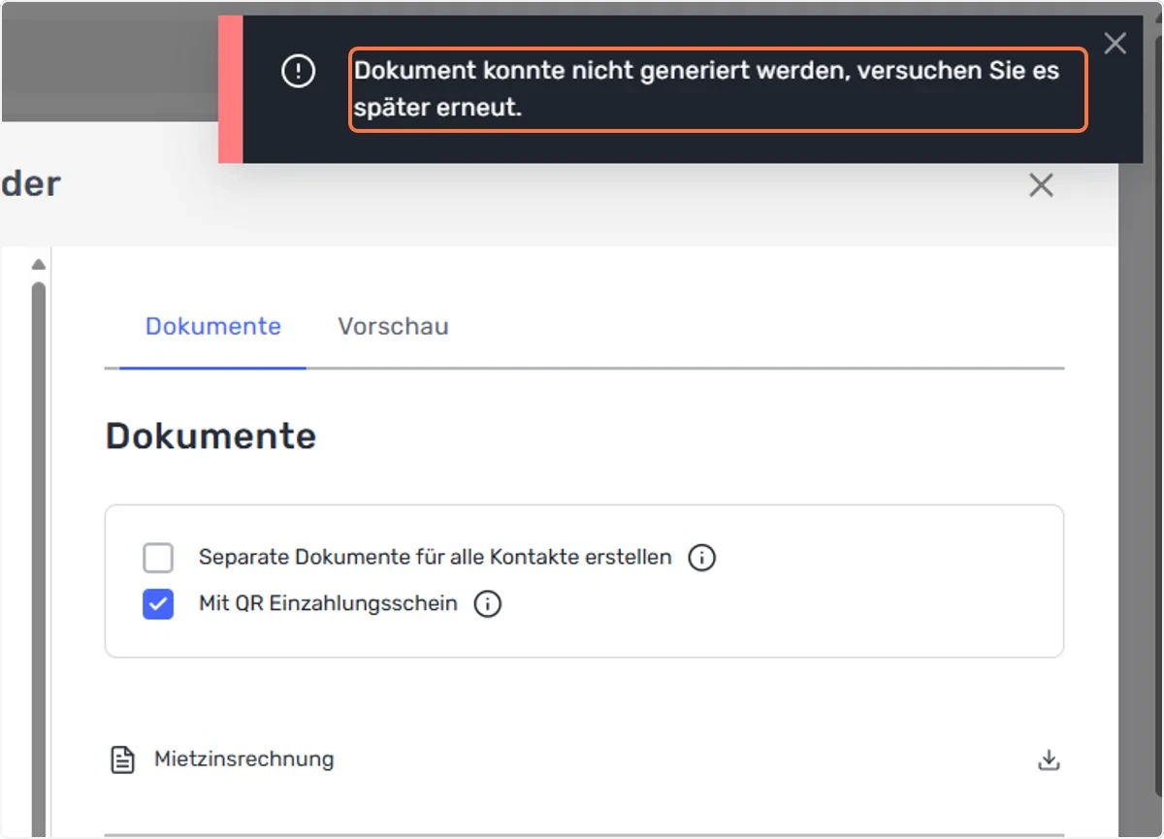The width and height of the screenshot is (1164, 839).
Task: Download the Mietzinsrechnung document
Action: point(1049,759)
